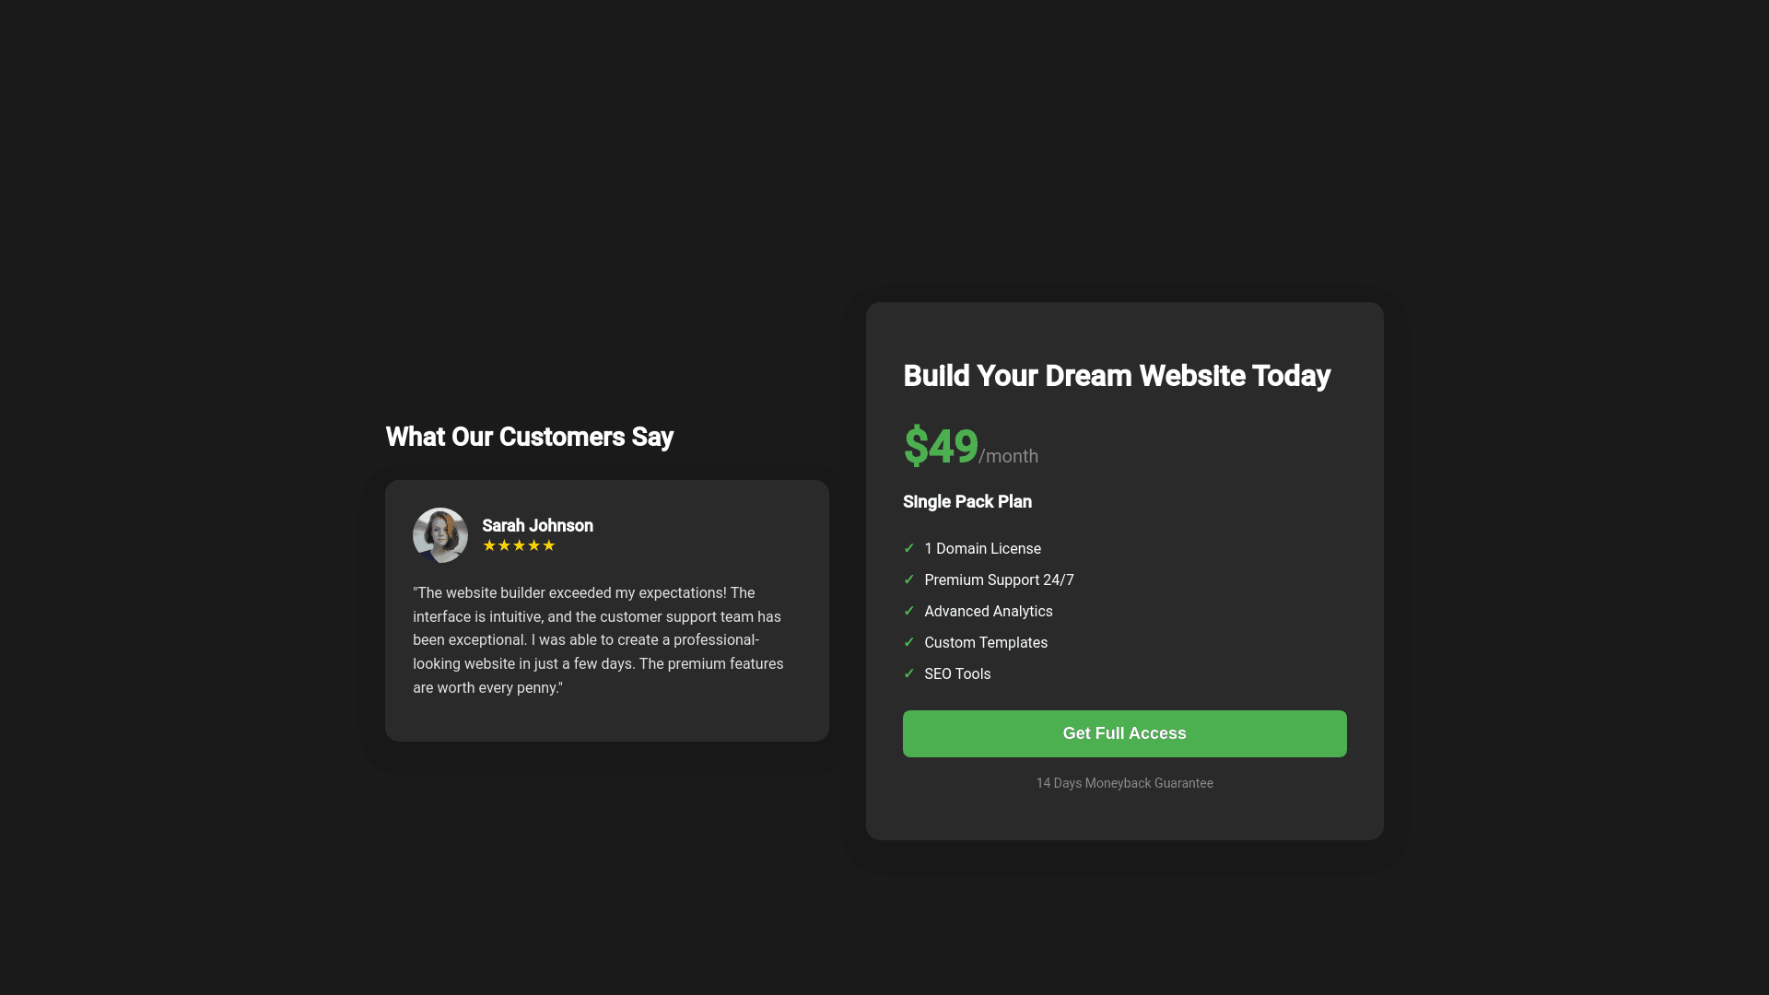Click the checkmark beside 1 Domain License
Viewport: 1769px width, 995px height.
coord(909,548)
